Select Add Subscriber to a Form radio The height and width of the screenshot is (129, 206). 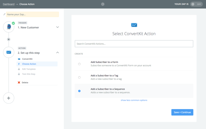(x=79, y=64)
